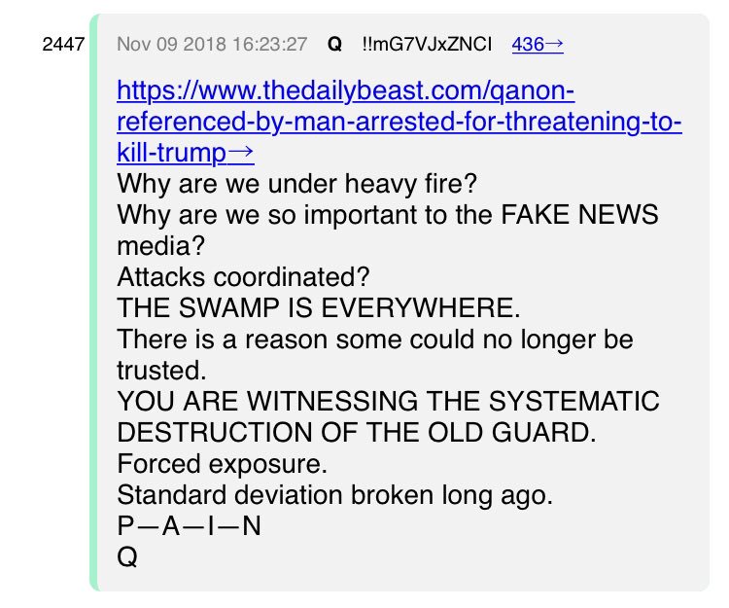Viewport: 729px width, 608px height.
Task: Click the kill-trump link text
Action: coord(171,153)
